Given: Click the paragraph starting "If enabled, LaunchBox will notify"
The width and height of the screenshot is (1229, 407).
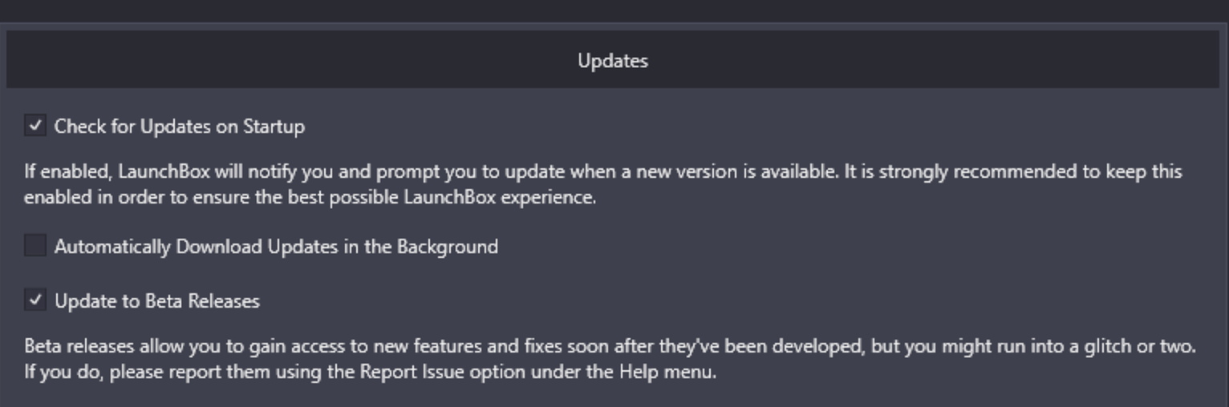Looking at the screenshot, I should click(602, 184).
